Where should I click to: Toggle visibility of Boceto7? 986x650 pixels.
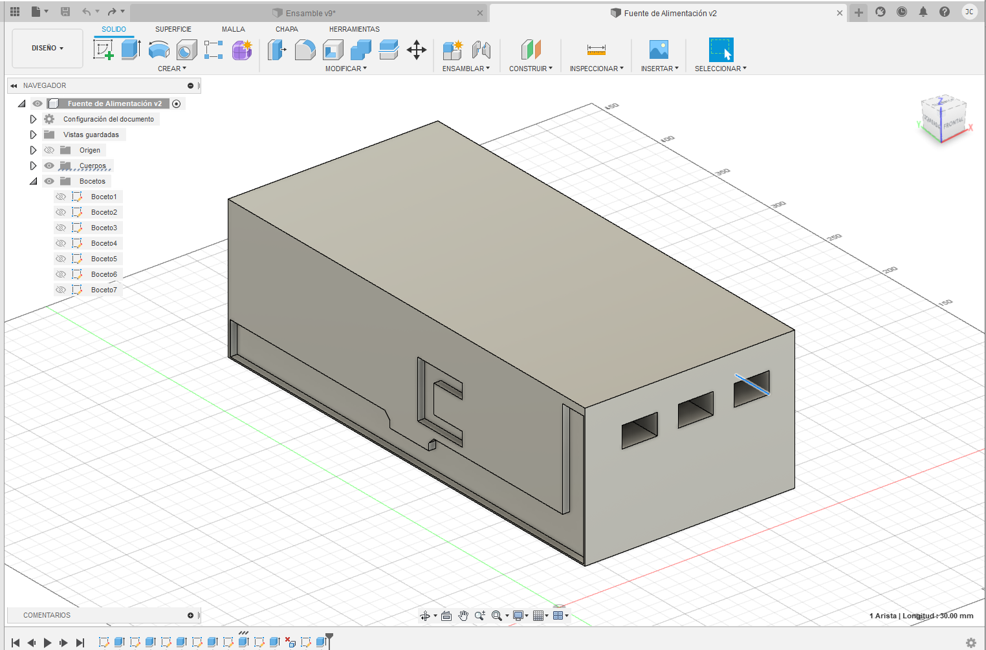click(61, 290)
